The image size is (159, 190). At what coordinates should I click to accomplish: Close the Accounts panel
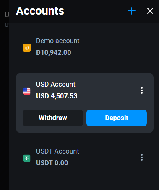click(x=150, y=11)
